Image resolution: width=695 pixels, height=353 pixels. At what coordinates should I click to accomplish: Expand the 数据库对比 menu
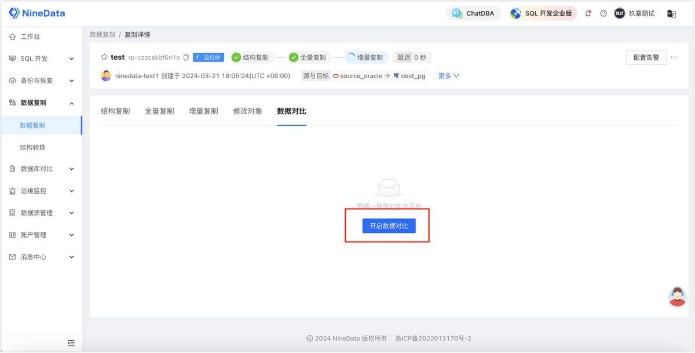[x=72, y=169]
